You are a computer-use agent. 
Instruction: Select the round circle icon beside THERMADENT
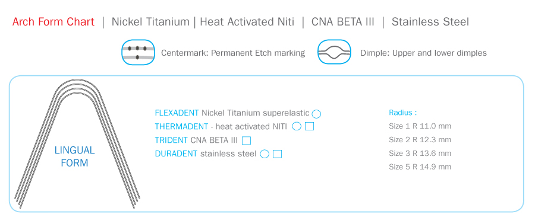coord(297,126)
